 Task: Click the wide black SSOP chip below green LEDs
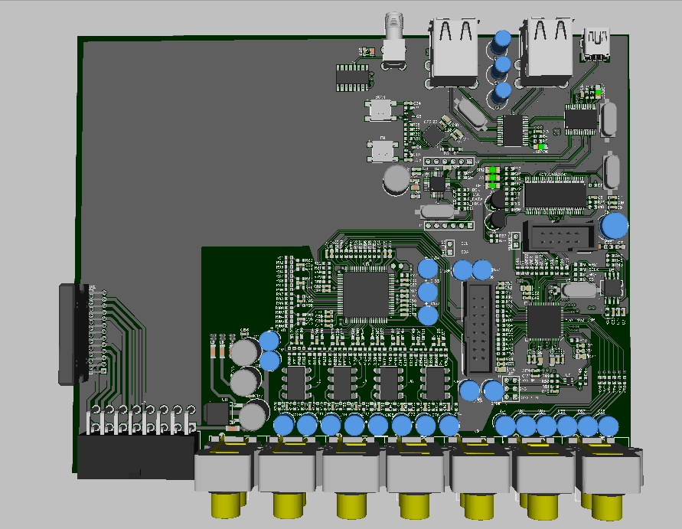click(x=555, y=193)
